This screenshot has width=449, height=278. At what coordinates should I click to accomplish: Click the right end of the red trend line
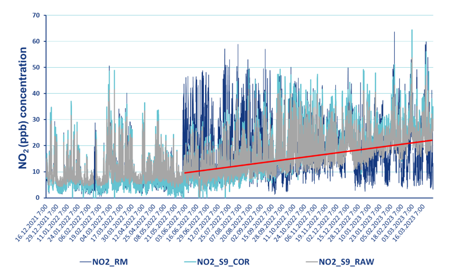(x=431, y=140)
